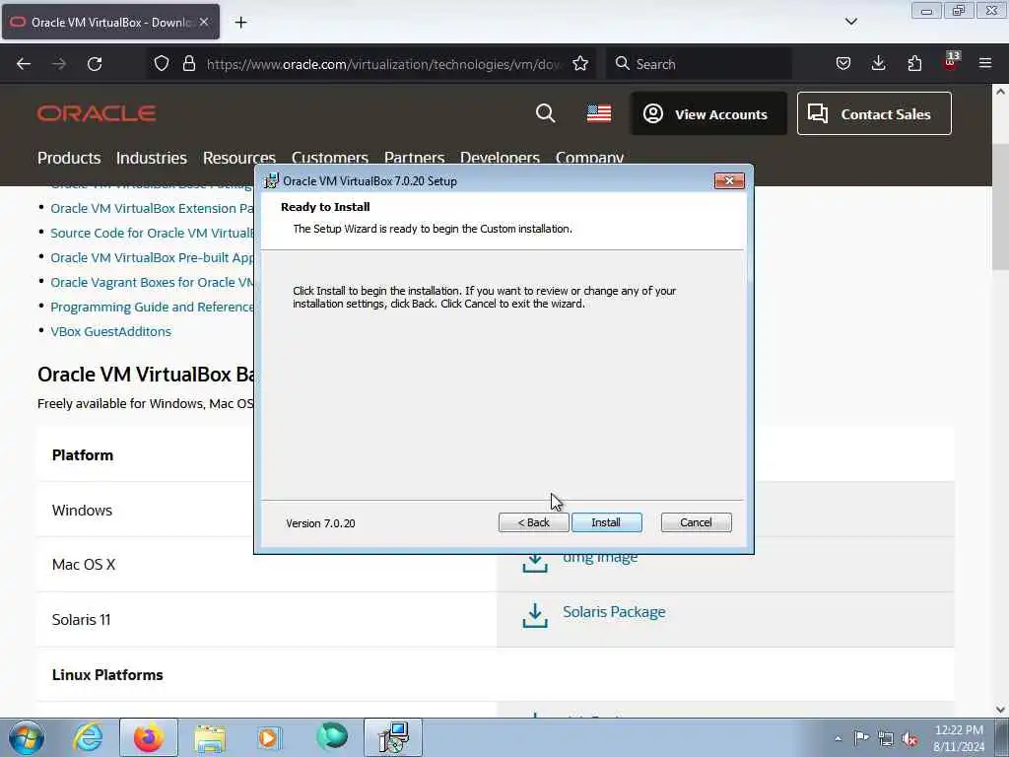Click the Oracle logo

point(97,114)
